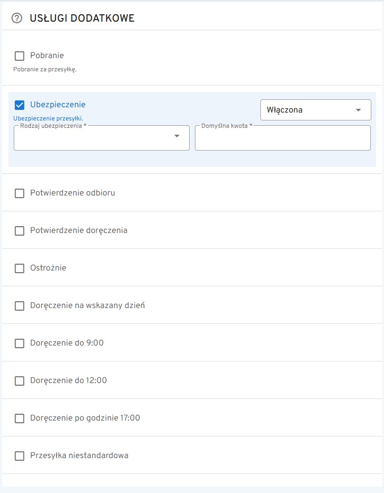The height and width of the screenshot is (493, 384).
Task: Click the Usługi dodatkowe section heading
Action: pyautogui.click(x=82, y=18)
